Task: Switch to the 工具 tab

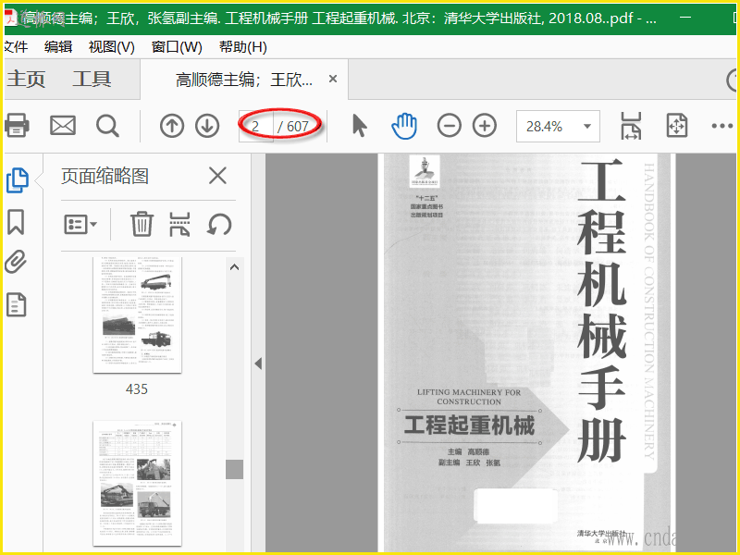Action: click(92, 79)
